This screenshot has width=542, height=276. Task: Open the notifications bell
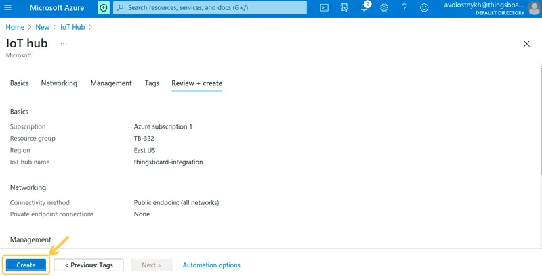point(364,7)
